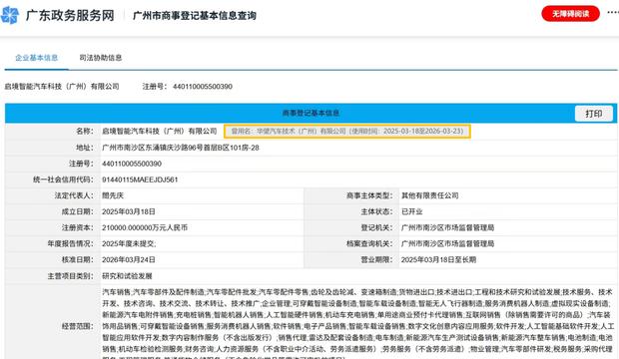This screenshot has height=359, width=619.
Task: Click the 注册资本 label
Action: [x=78, y=227]
